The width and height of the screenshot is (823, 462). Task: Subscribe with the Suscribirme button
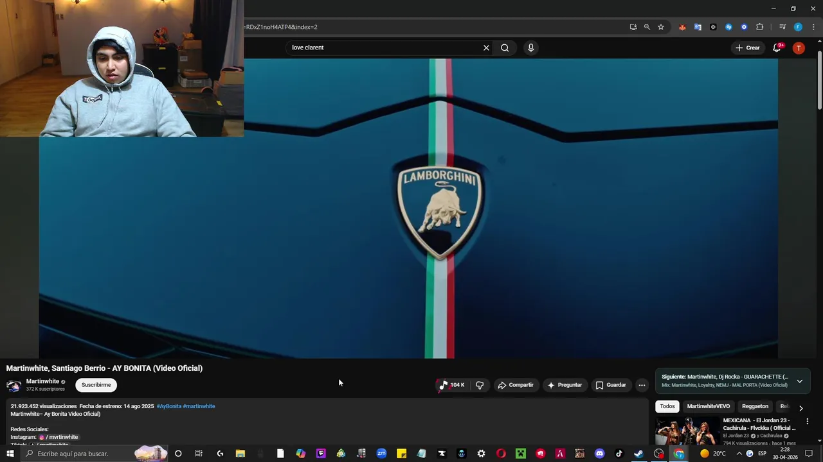pos(96,385)
